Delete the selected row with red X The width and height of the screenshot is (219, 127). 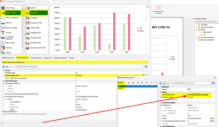click(x=133, y=83)
